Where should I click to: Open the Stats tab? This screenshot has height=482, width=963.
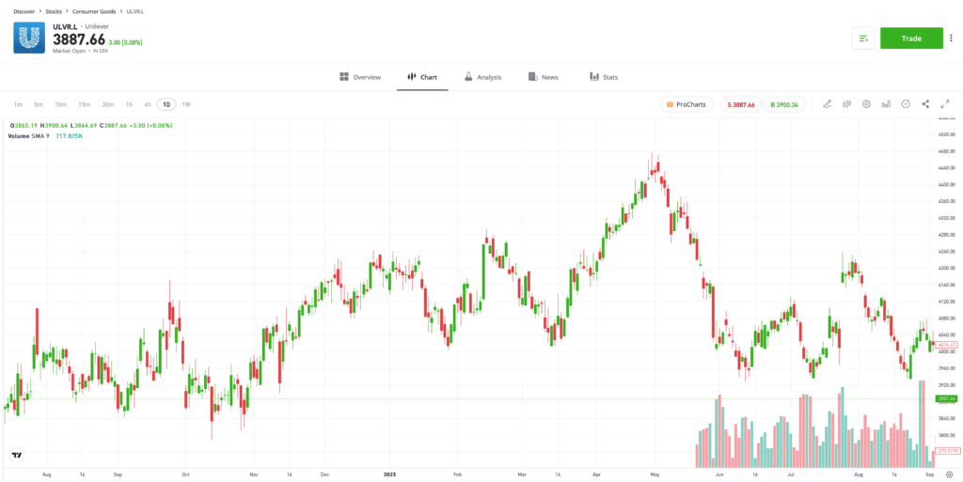click(604, 77)
